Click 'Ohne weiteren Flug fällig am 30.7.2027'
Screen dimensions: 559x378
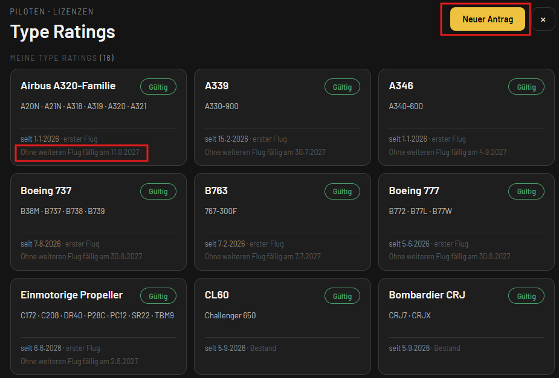click(x=265, y=152)
